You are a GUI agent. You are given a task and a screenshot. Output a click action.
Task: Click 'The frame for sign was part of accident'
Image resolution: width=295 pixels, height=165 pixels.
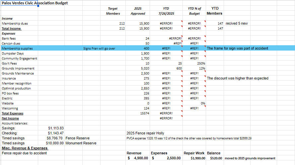pos(237,49)
